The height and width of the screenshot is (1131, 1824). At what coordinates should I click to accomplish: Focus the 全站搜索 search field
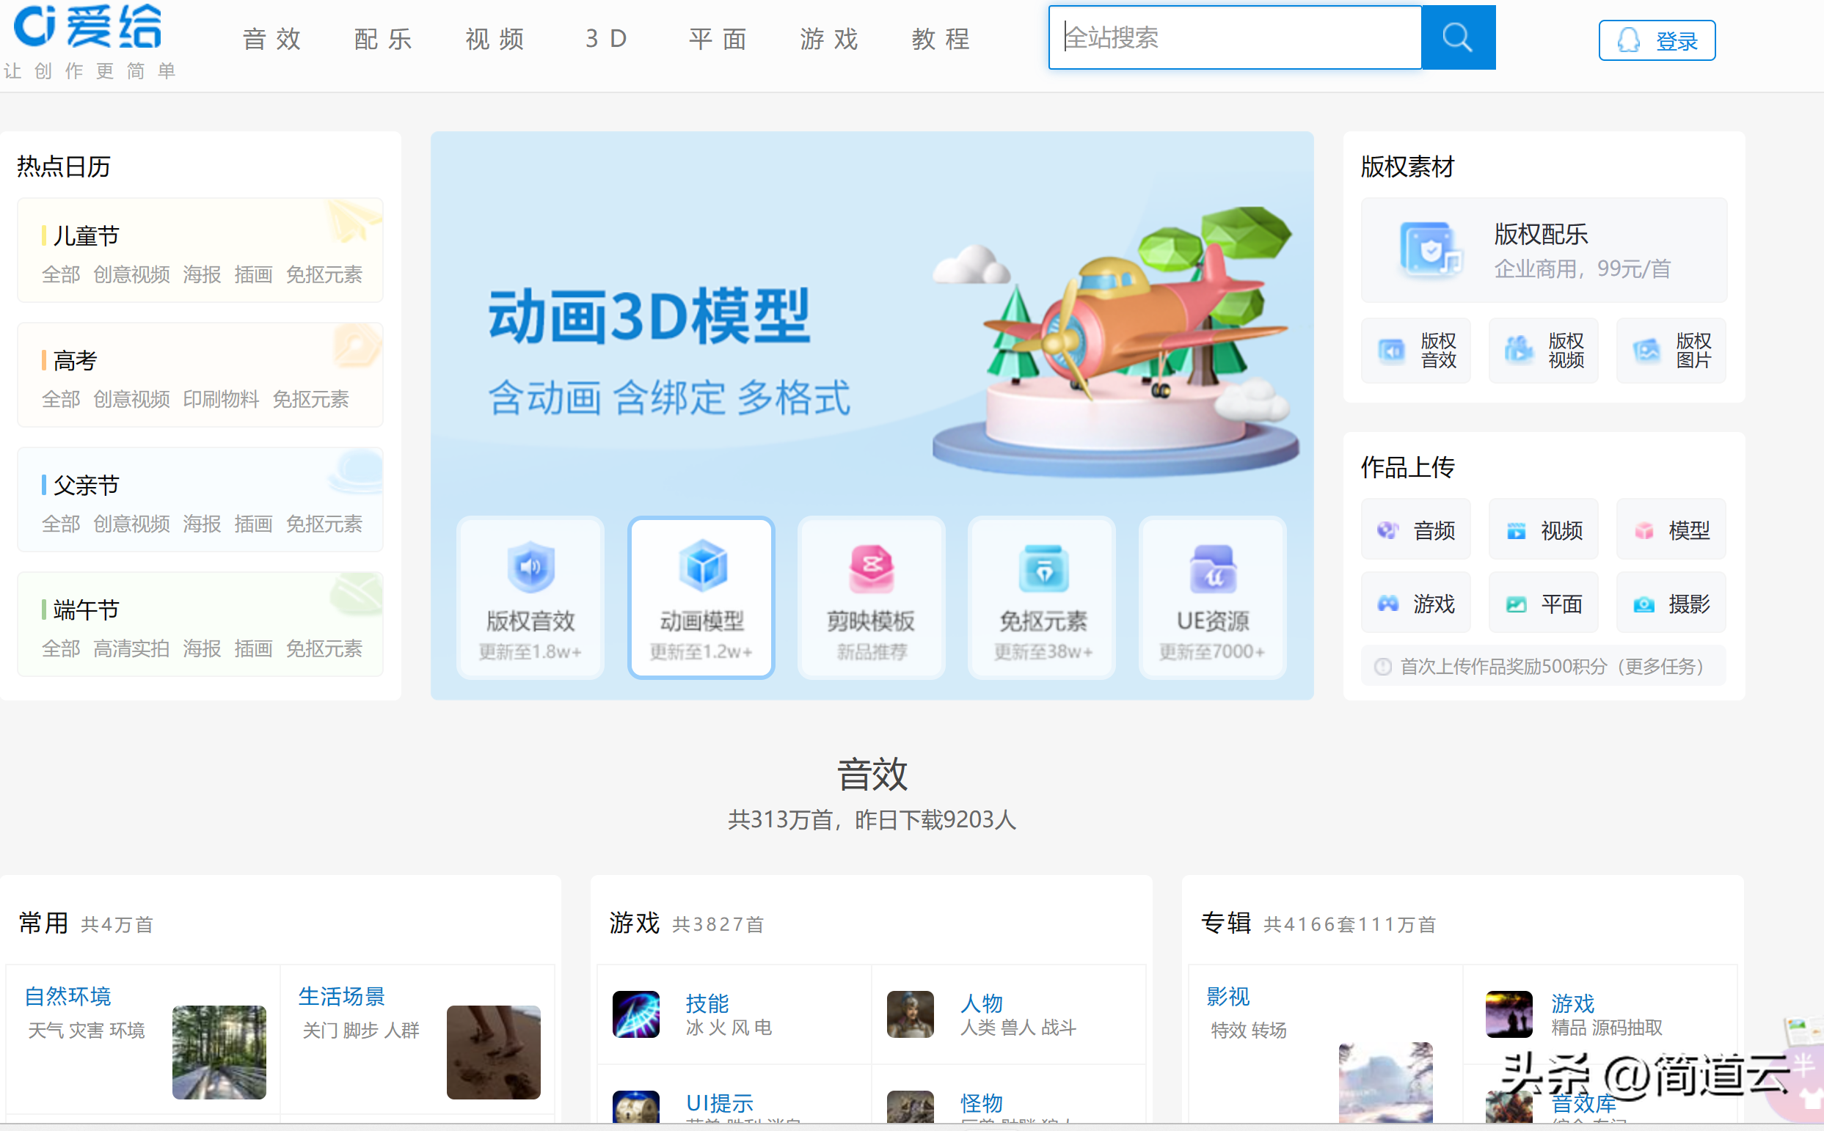(1236, 37)
